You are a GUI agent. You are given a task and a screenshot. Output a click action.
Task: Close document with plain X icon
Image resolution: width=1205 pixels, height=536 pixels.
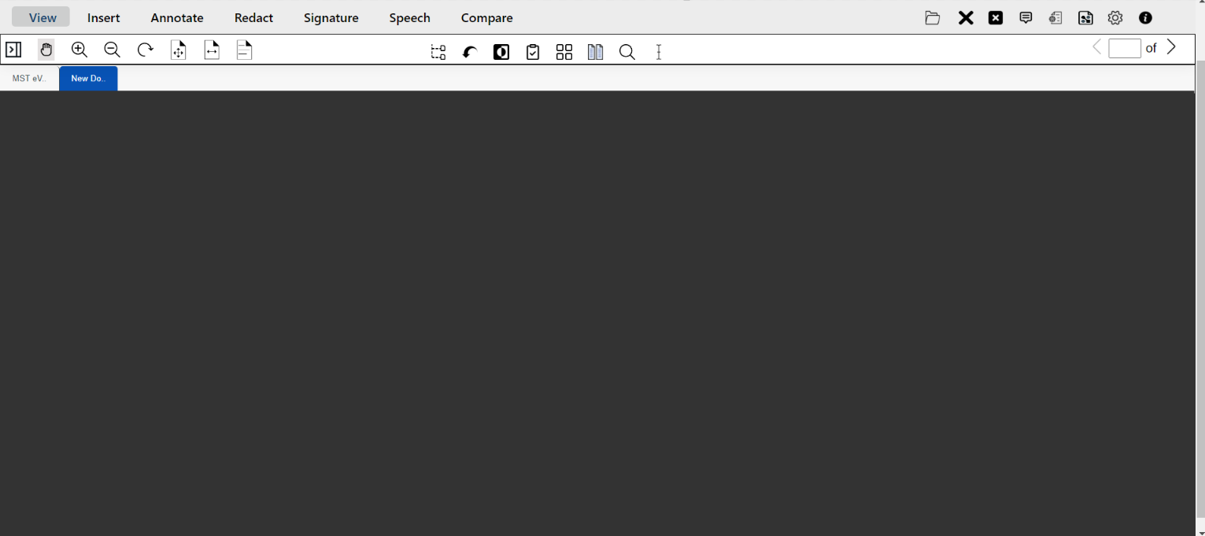966,17
